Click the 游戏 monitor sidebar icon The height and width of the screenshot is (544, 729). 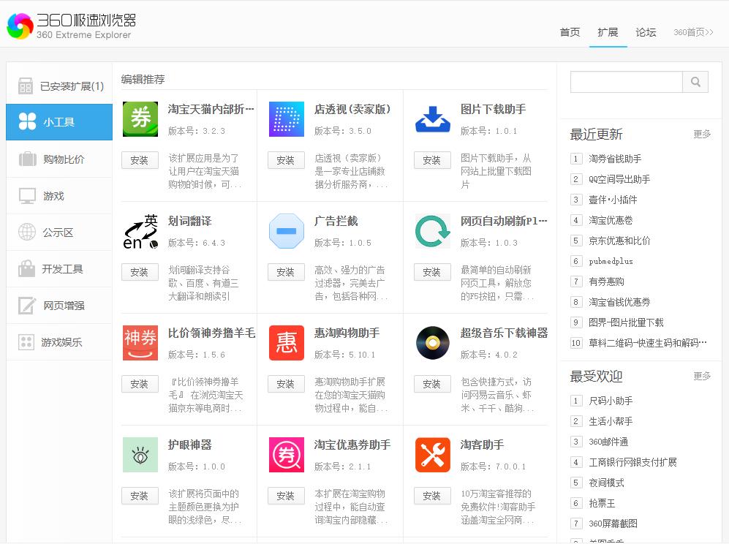click(27, 195)
